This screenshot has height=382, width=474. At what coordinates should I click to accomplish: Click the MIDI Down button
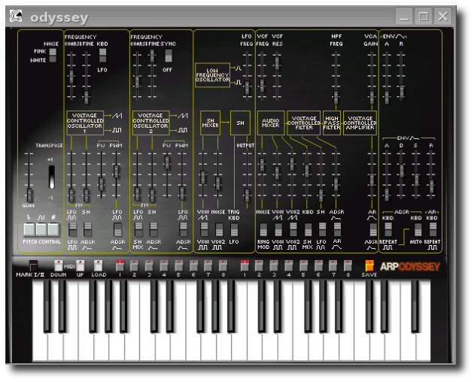point(59,265)
